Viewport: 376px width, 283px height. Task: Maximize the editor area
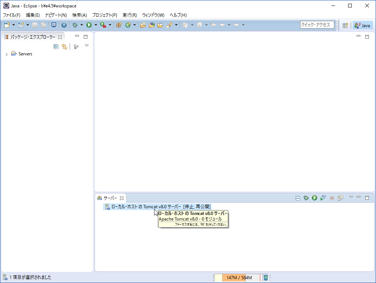[x=367, y=37]
